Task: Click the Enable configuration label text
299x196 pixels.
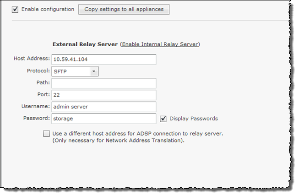Action: [x=48, y=9]
